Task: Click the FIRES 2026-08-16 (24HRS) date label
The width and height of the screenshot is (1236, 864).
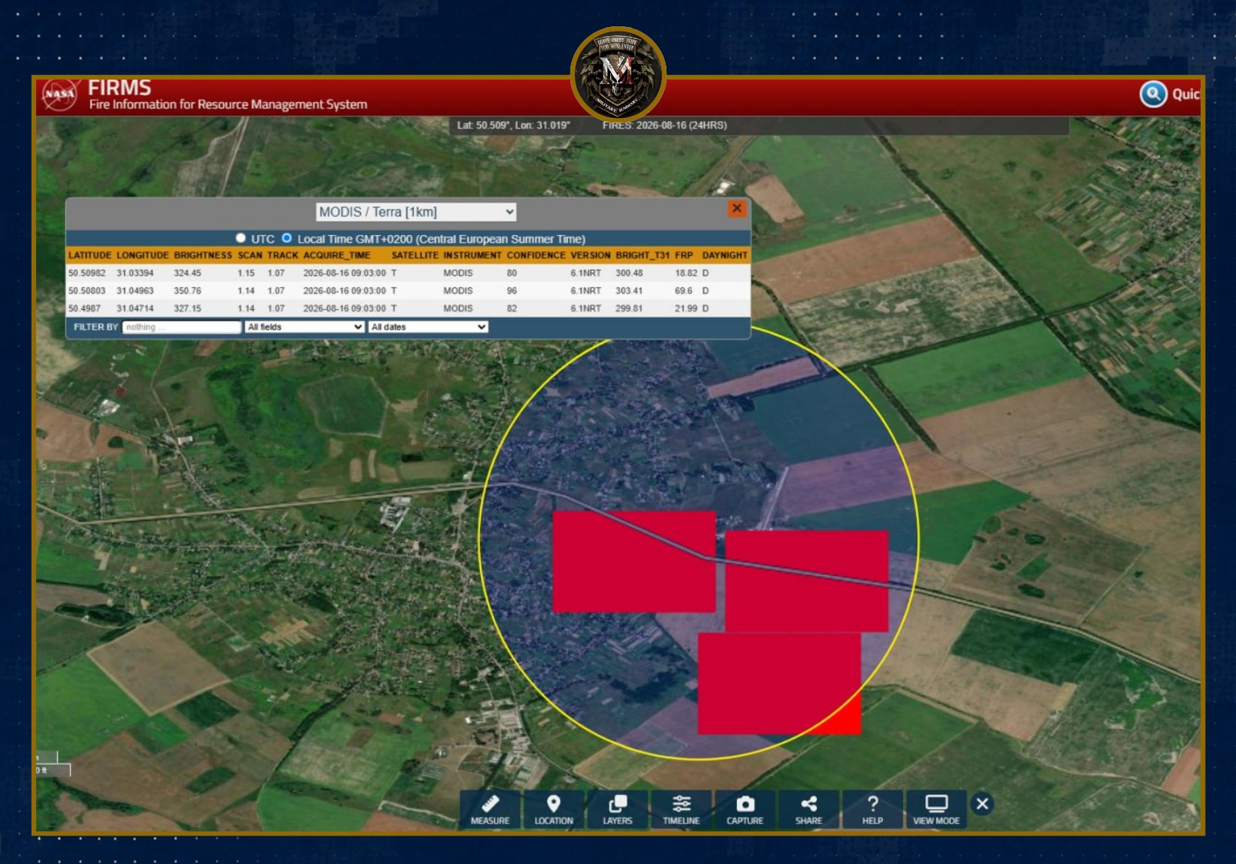Action: pyautogui.click(x=664, y=125)
